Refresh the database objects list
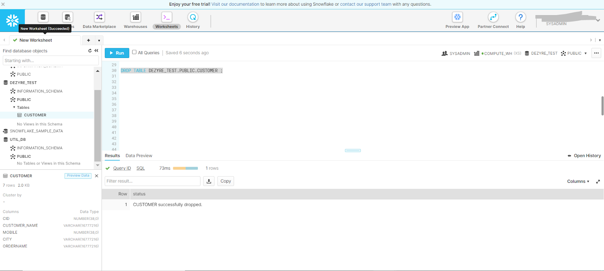Screen dimensions: 604x271 90,51
